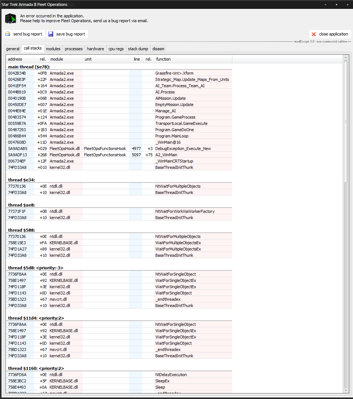
Task: Click the close application label
Action: coord(333,34)
